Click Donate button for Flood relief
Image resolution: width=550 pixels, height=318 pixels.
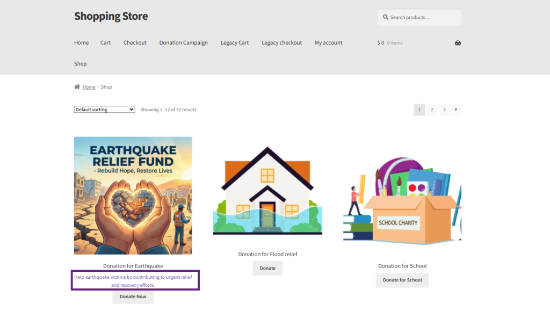(267, 268)
